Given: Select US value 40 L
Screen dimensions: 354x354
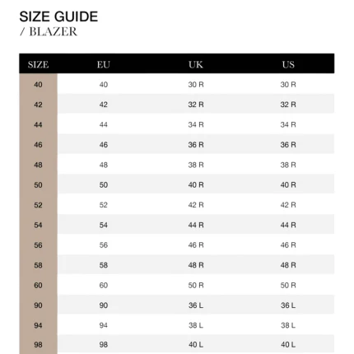Looking at the screenshot, I should 288,345.
